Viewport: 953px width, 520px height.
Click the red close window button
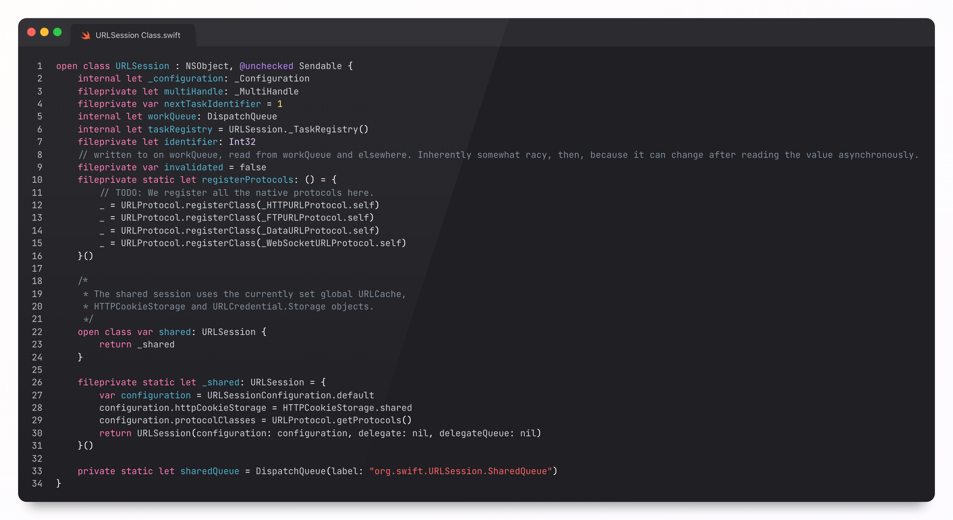point(31,32)
